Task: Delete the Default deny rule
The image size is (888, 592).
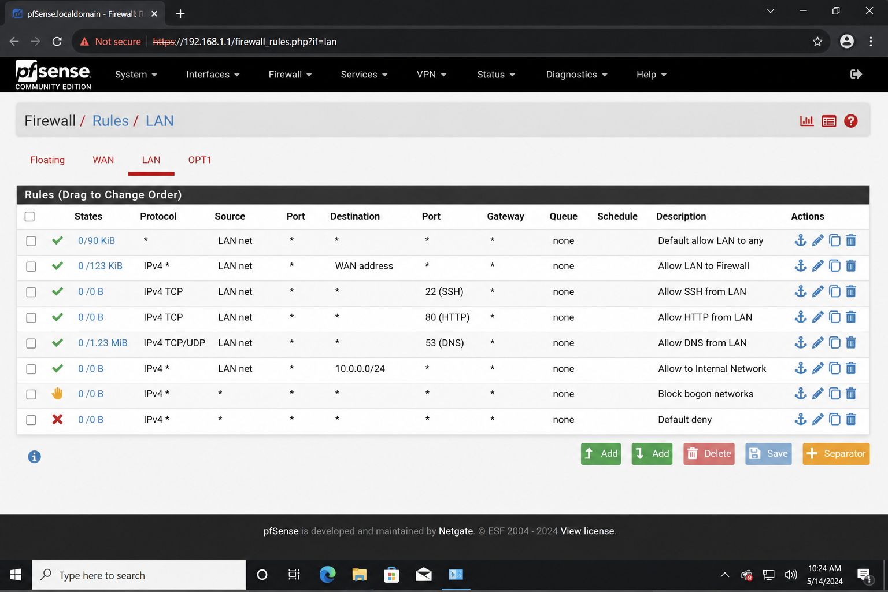Action: 851,419
